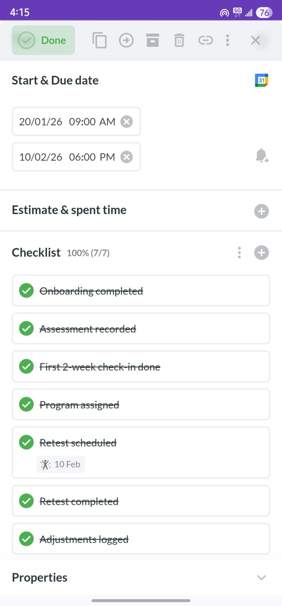Copy the task link icon
This screenshot has height=606, width=282.
[205, 40]
